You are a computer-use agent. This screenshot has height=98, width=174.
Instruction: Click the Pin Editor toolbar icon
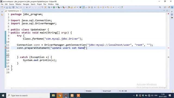(x=122, y=7)
